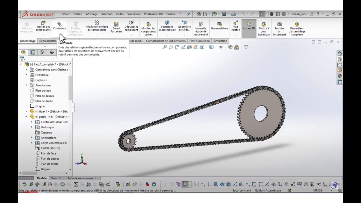Image resolution: width=361 pixels, height=203 pixels.
Task: Open the Options gear dropdown arrow
Action: tap(288, 14)
